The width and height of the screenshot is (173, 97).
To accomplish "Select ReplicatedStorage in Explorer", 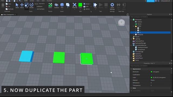I will 141,43.
